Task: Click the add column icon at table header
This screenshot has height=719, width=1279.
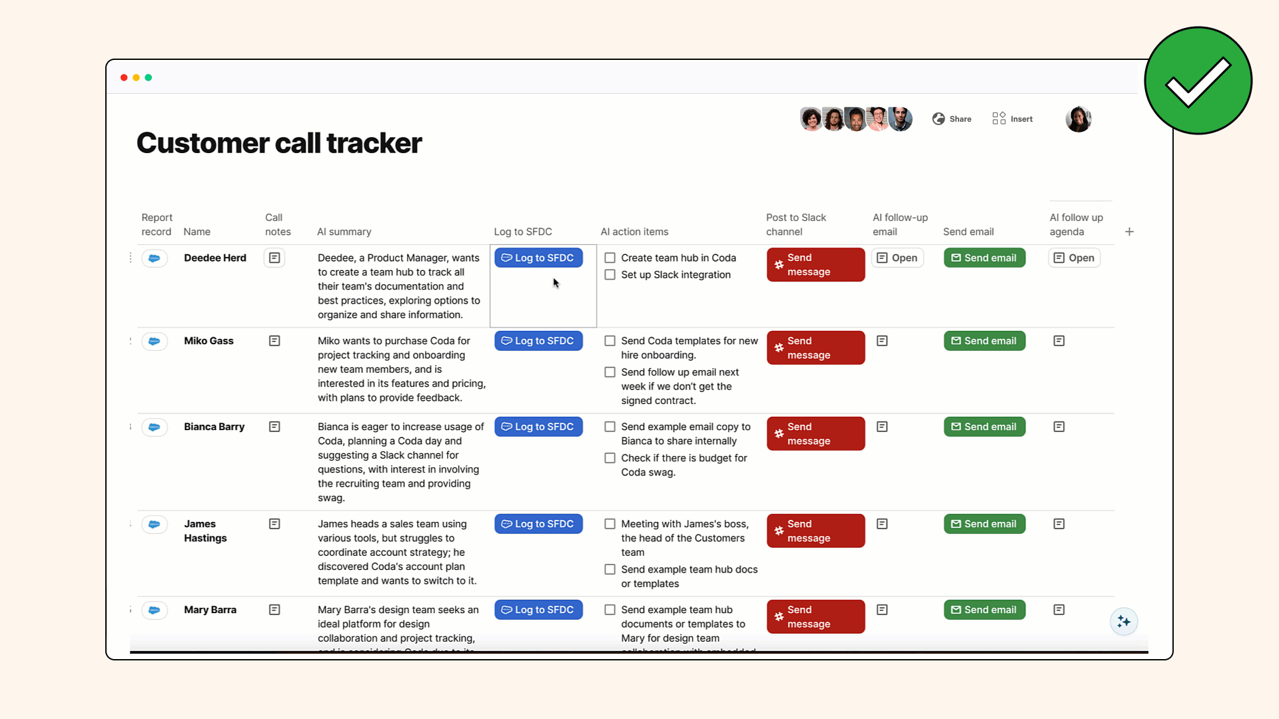Action: [1130, 232]
